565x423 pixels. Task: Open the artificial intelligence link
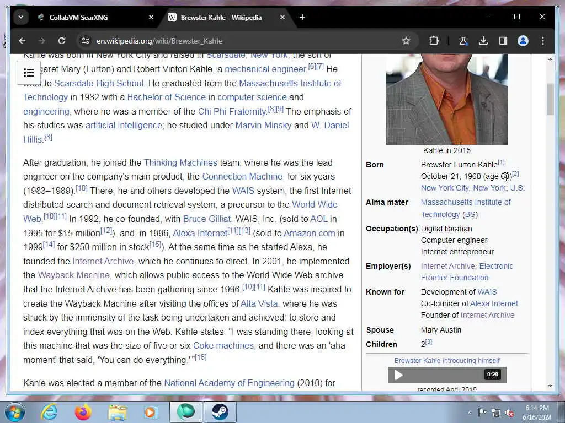pos(124,126)
